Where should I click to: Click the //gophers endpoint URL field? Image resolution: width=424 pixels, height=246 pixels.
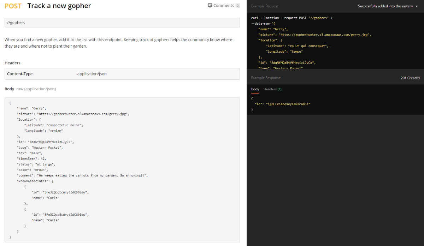pos(122,23)
